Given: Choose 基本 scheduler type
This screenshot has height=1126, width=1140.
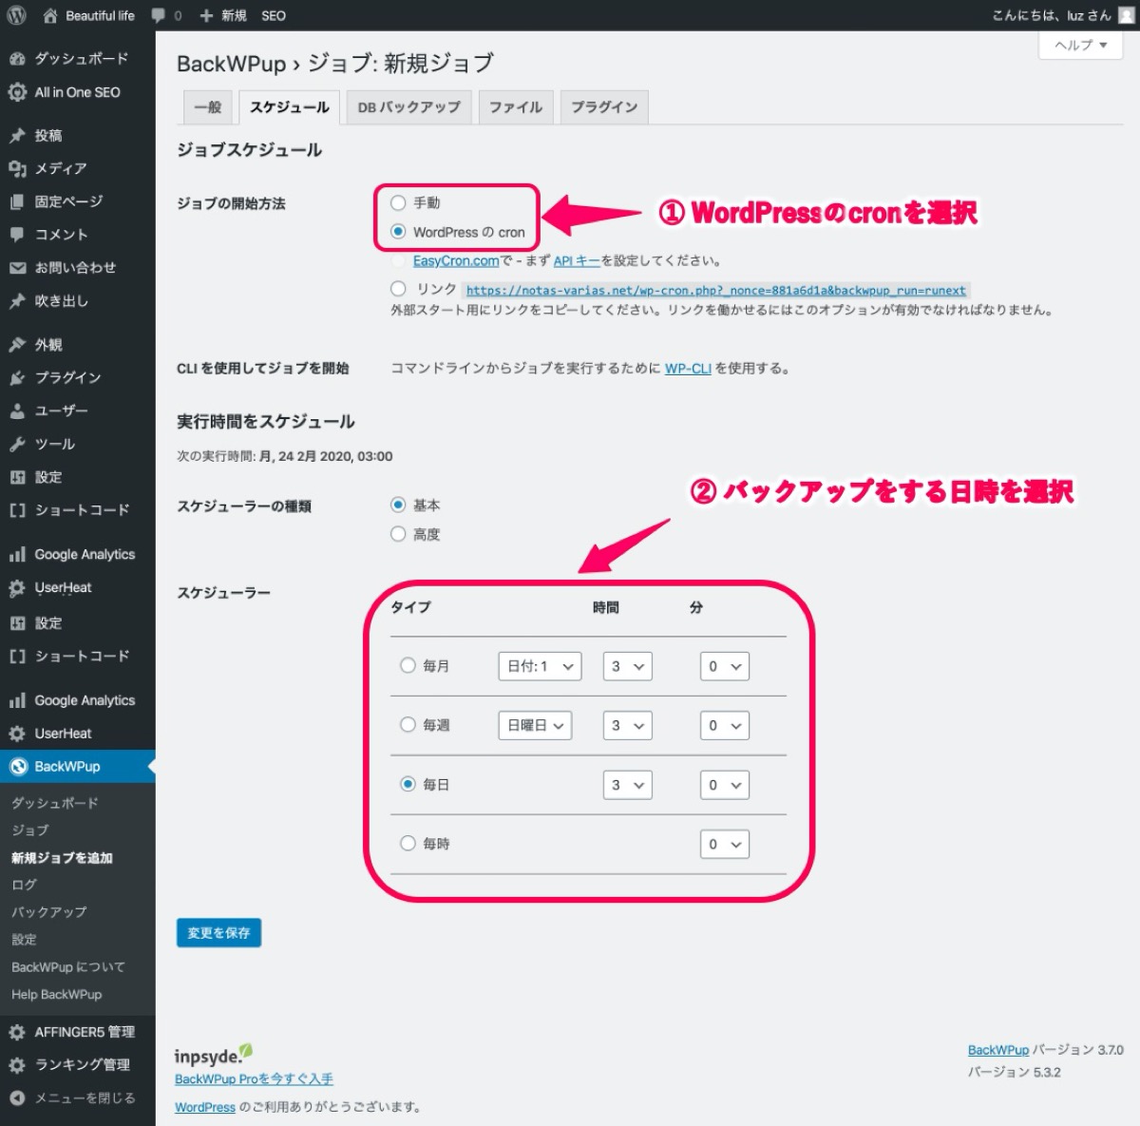Looking at the screenshot, I should click(x=399, y=505).
